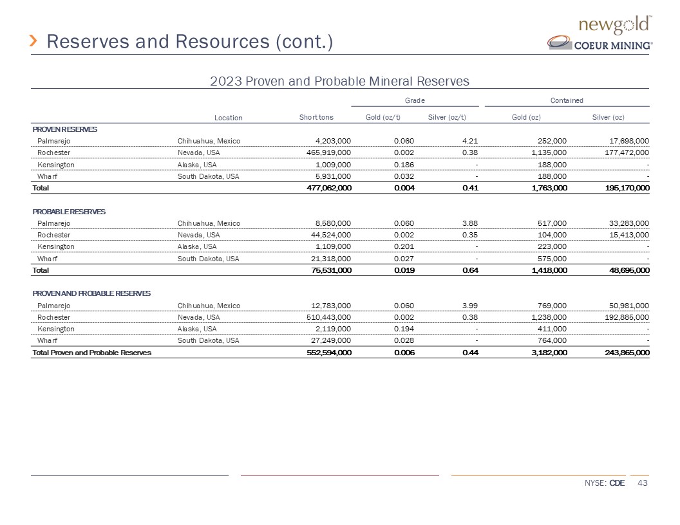Viewport: 680px width, 525px height.
Task: Select Palmarejo row under Proven Reserves
Action: pyautogui.click(x=55, y=141)
